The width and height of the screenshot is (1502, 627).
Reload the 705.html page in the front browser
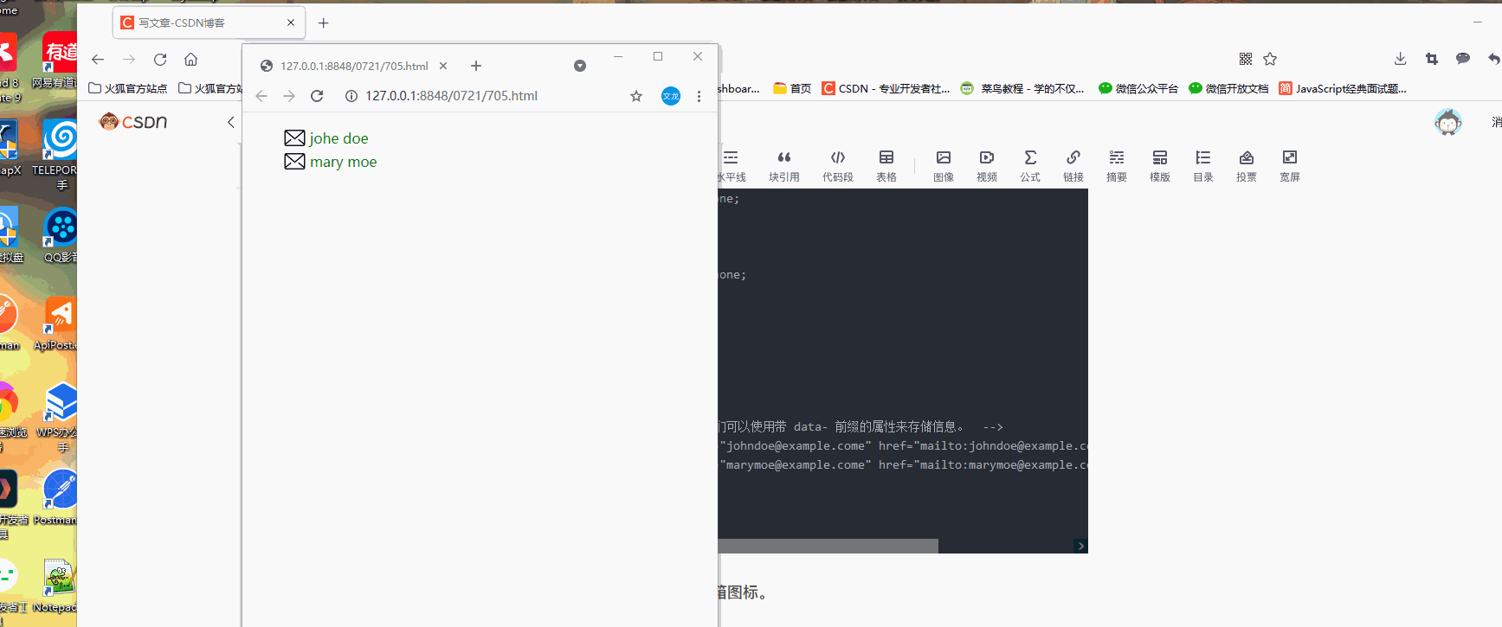click(317, 96)
